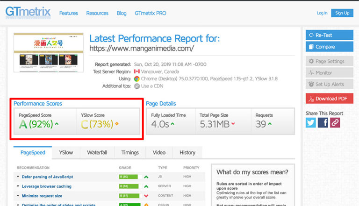Click green up arrow next to PageSpeed score

coord(57,124)
